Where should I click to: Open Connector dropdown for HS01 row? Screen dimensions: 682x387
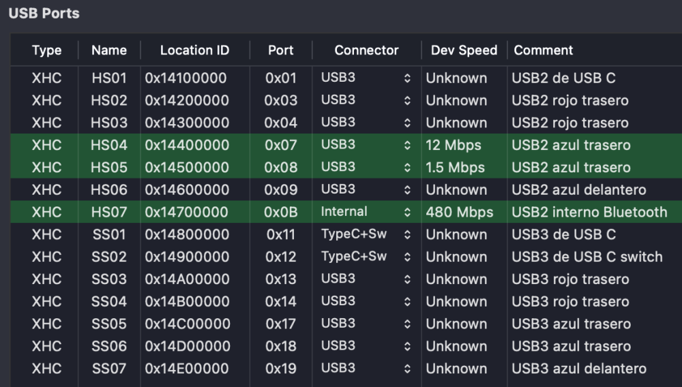[366, 78]
